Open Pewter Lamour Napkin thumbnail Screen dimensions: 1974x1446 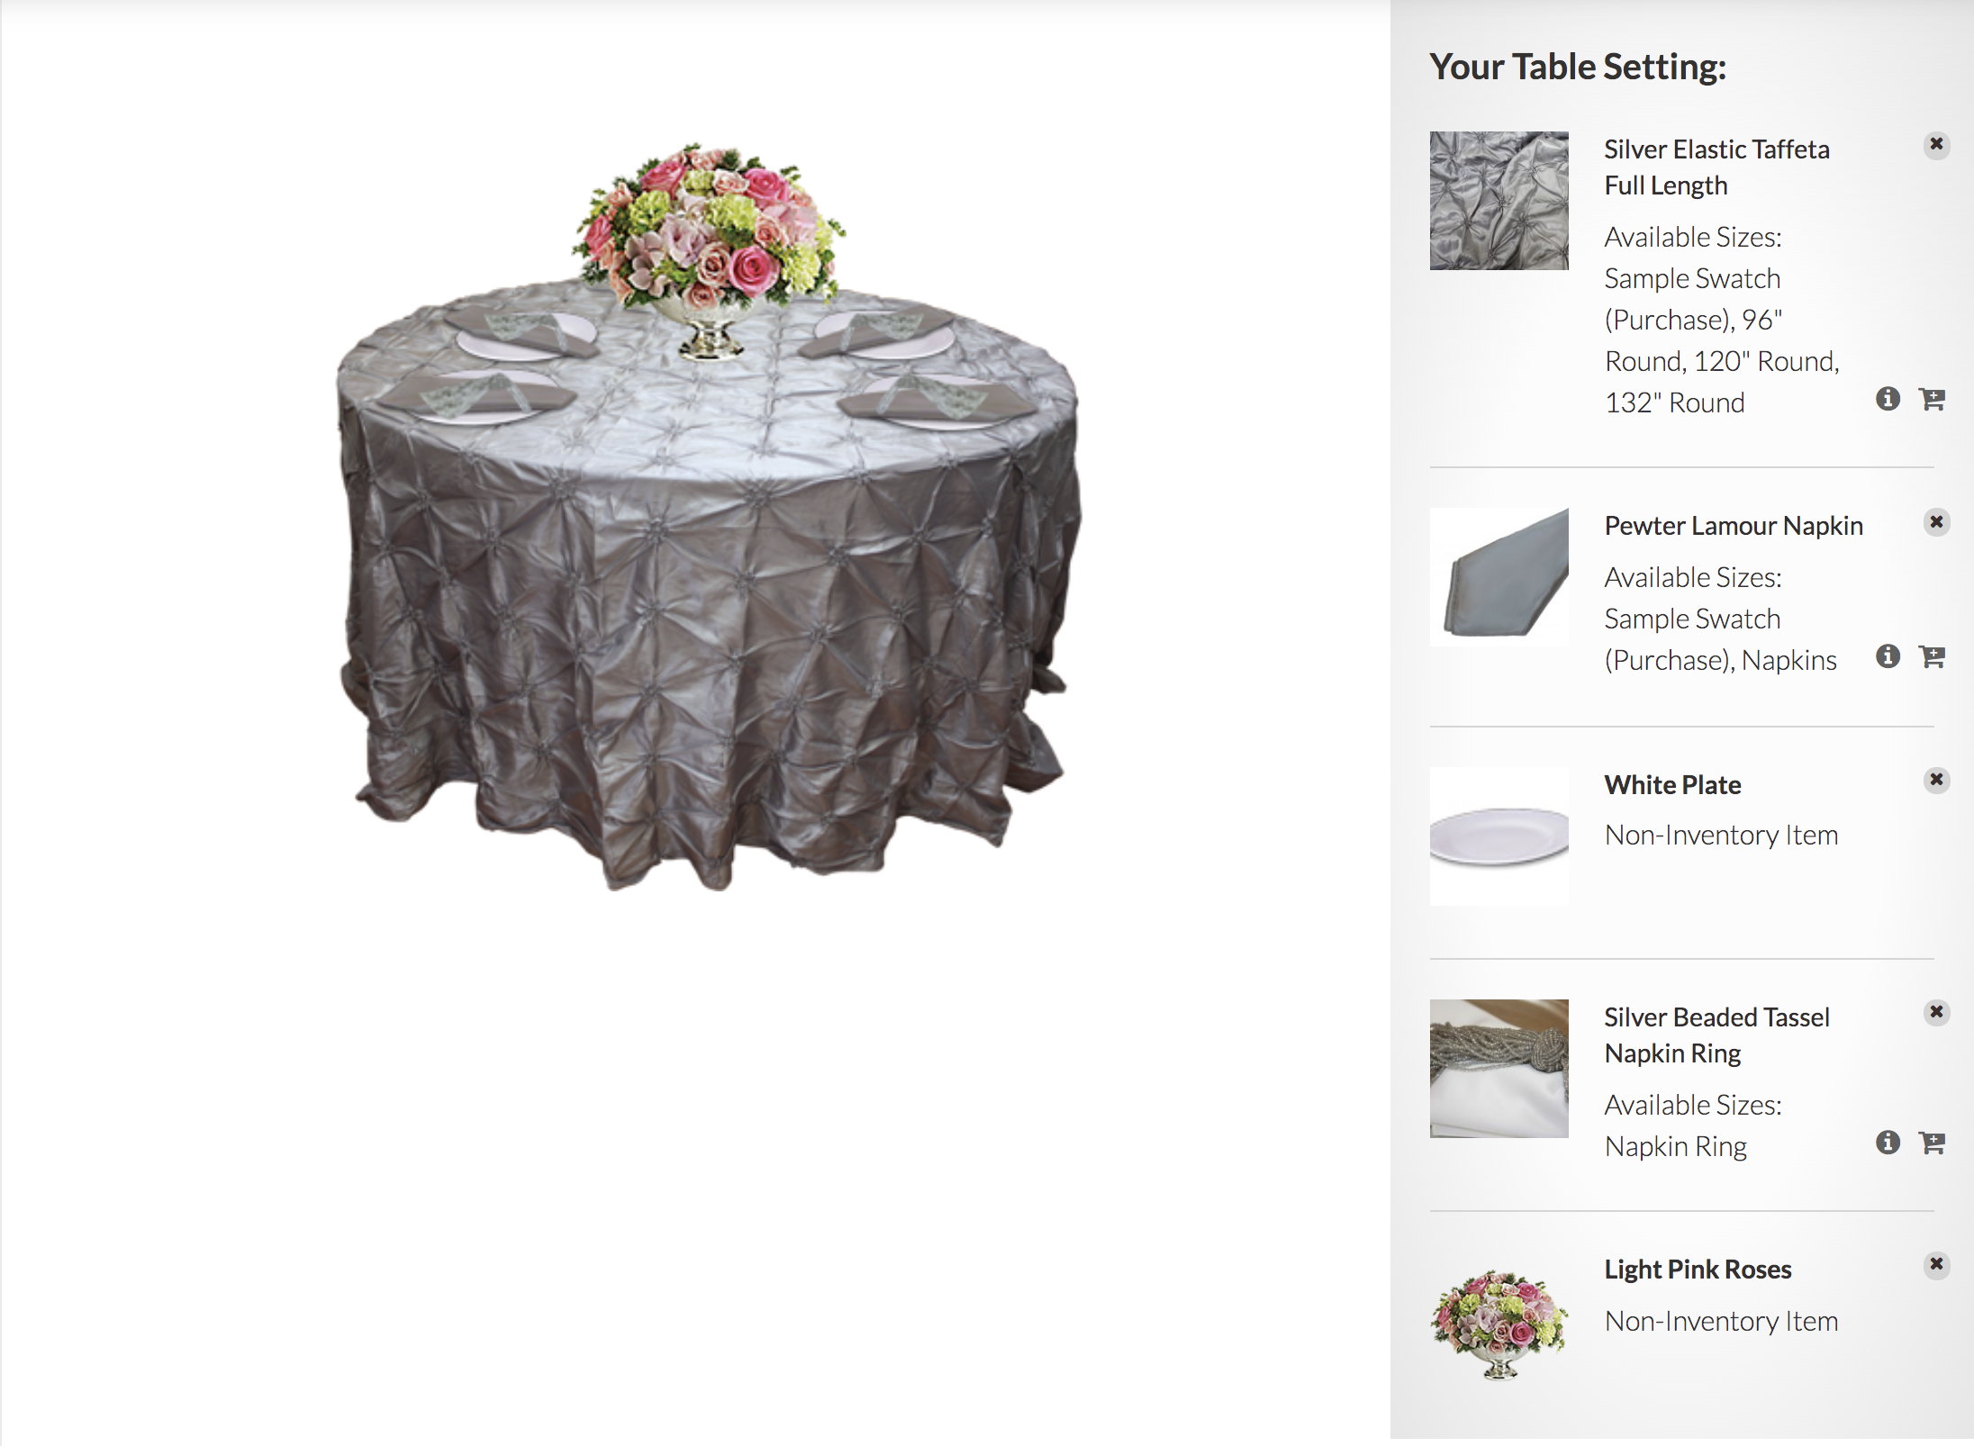[x=1499, y=577]
